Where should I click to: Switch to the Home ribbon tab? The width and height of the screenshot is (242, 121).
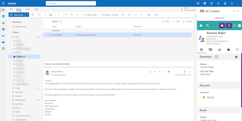(x=19, y=9)
